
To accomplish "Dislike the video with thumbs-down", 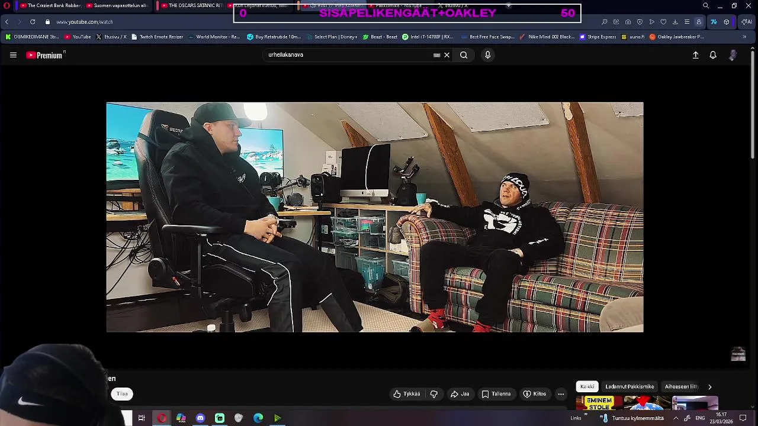I will click(434, 394).
